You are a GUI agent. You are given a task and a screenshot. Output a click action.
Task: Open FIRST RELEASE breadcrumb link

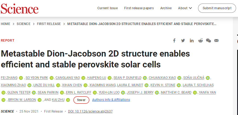[x=49, y=24]
